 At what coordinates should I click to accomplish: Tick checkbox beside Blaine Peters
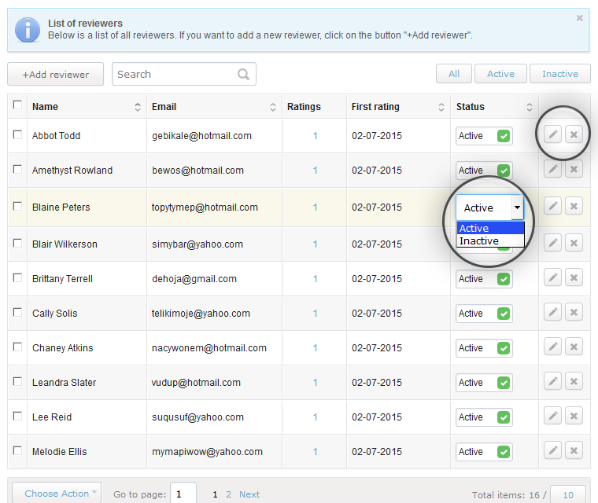tap(17, 206)
